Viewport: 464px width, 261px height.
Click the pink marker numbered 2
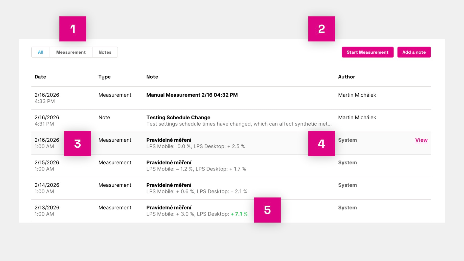point(321,29)
